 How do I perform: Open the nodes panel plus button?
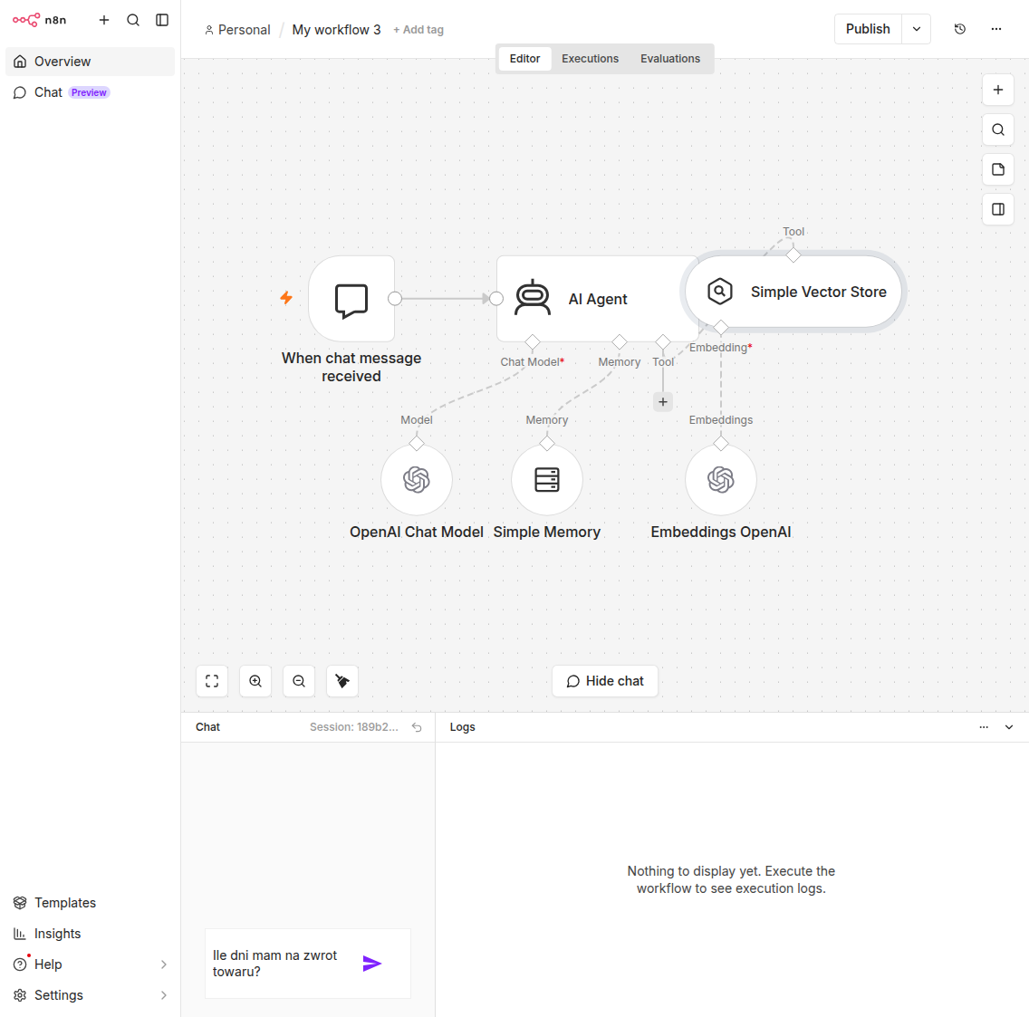(x=997, y=90)
